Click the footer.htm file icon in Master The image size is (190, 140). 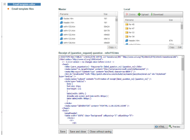61,18
